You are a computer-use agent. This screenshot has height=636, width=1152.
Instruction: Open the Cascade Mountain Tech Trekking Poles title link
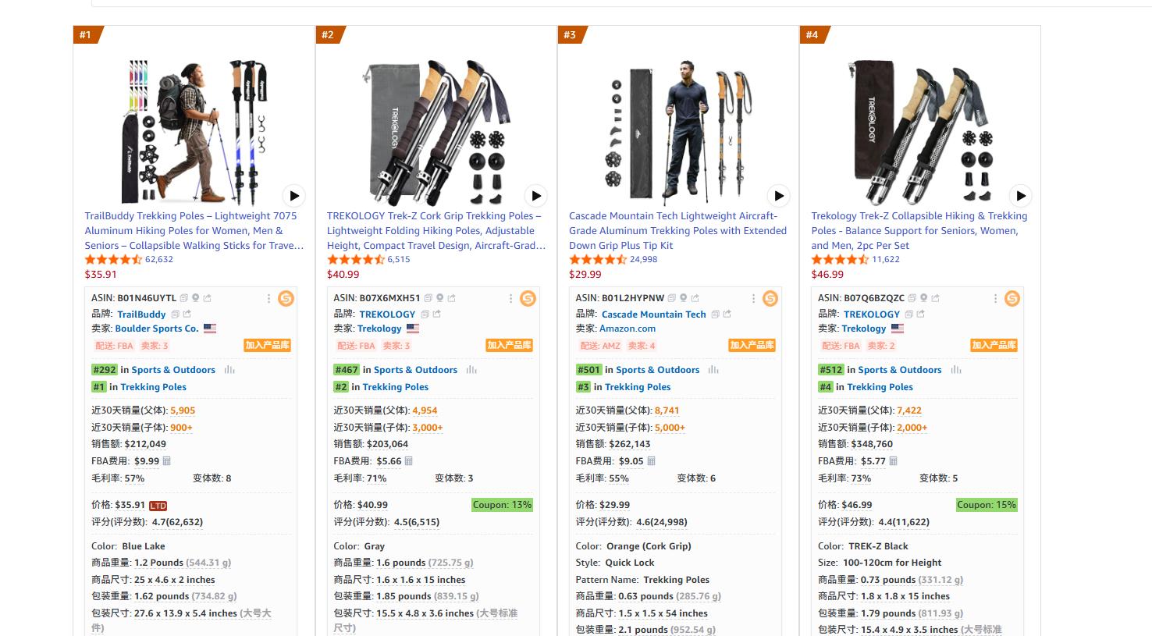tap(677, 230)
